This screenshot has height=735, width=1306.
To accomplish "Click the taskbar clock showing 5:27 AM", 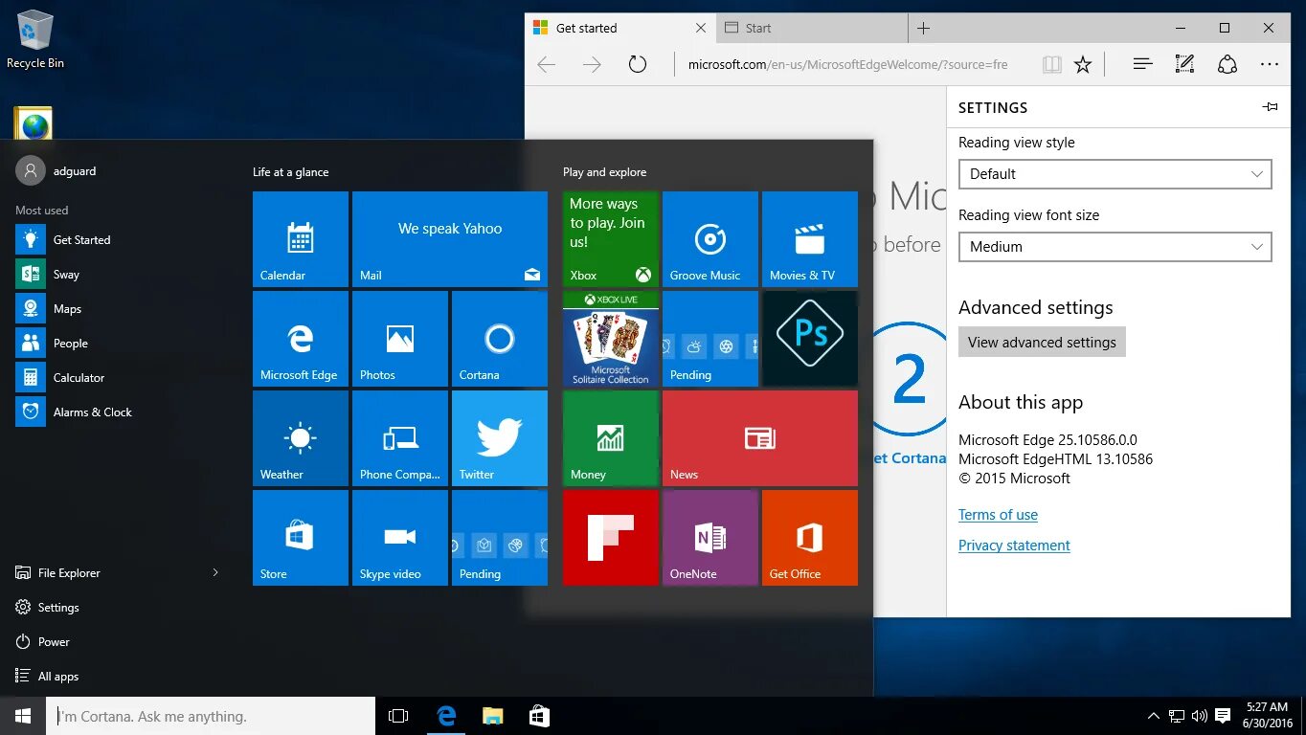I will click(1267, 716).
